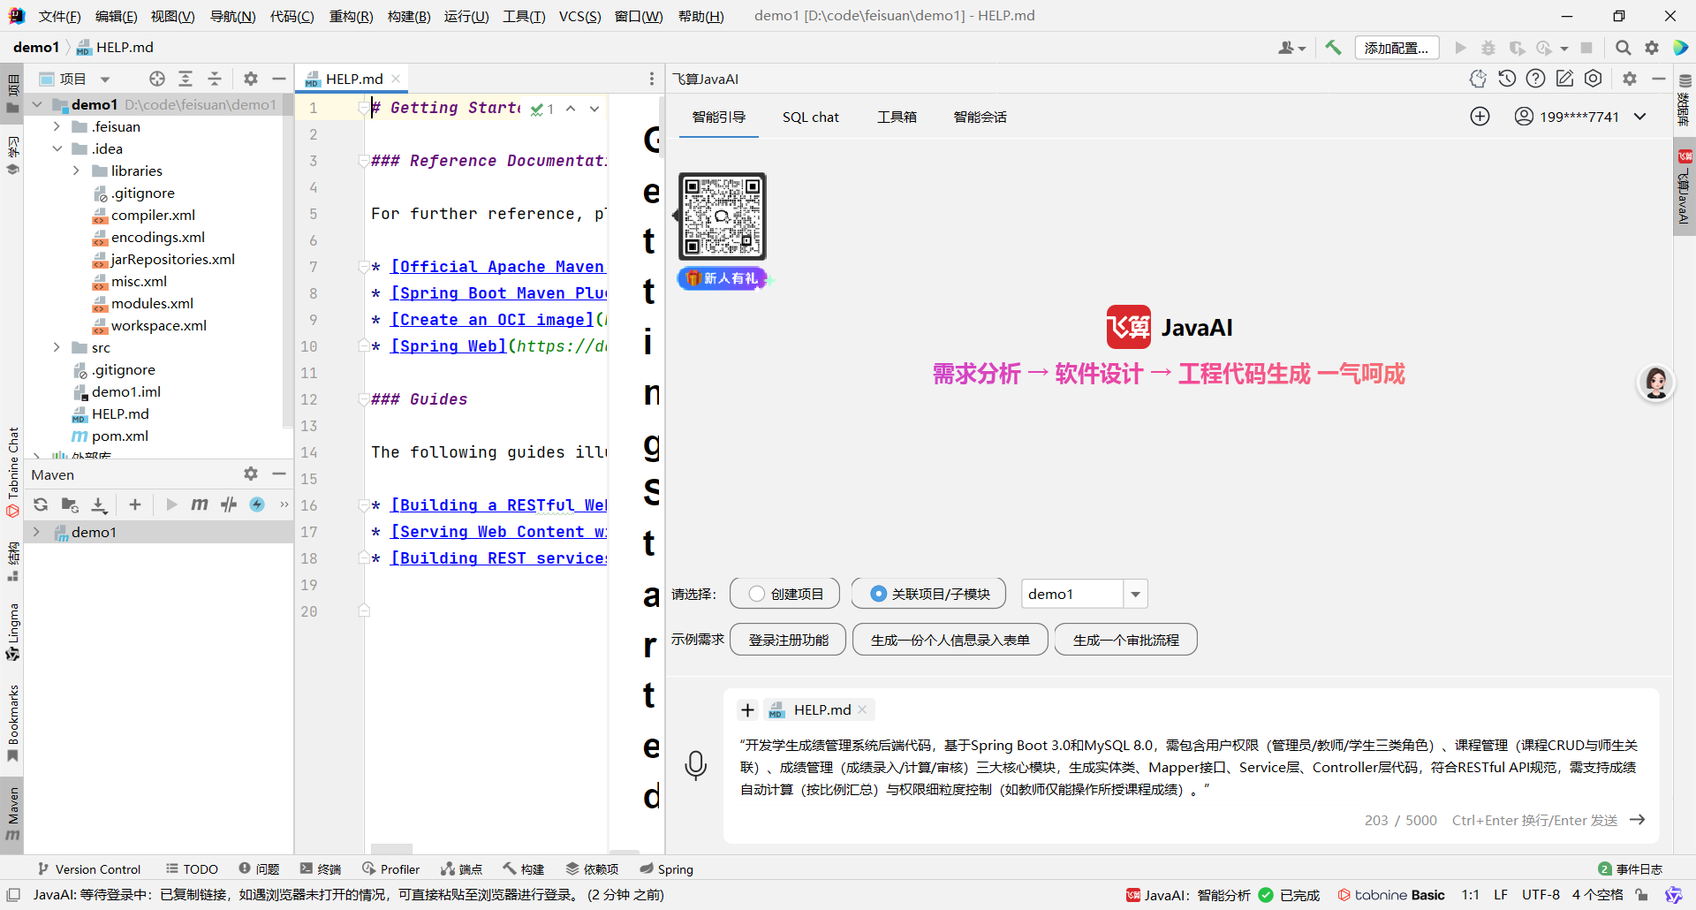Open JavaAI chat history icon
1696x910 pixels.
coord(1507,79)
